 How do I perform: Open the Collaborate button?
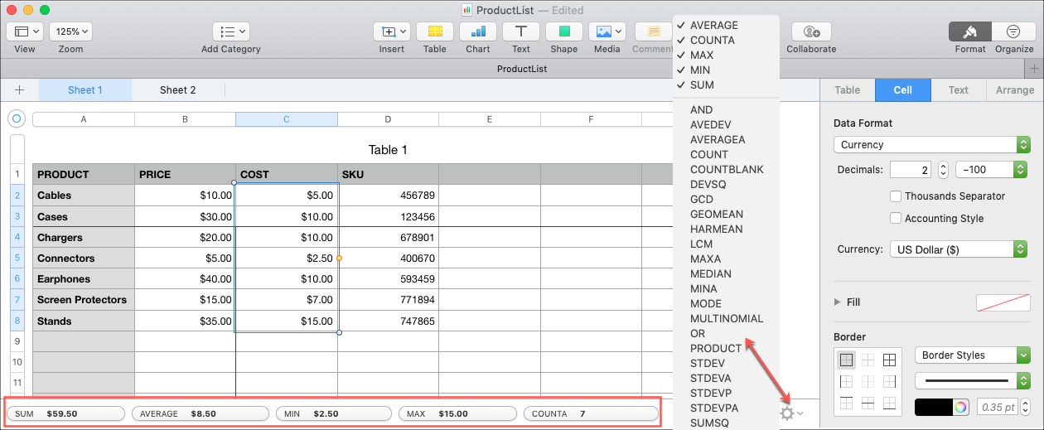pyautogui.click(x=811, y=31)
